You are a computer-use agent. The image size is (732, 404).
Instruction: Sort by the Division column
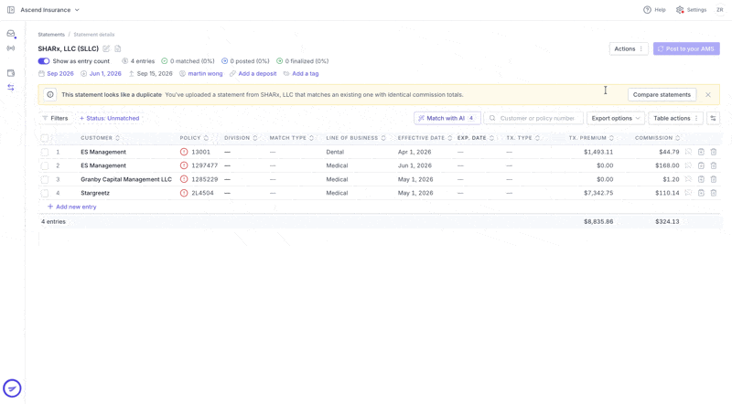click(x=241, y=138)
